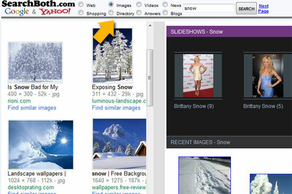Select the Web radio button

point(81,4)
